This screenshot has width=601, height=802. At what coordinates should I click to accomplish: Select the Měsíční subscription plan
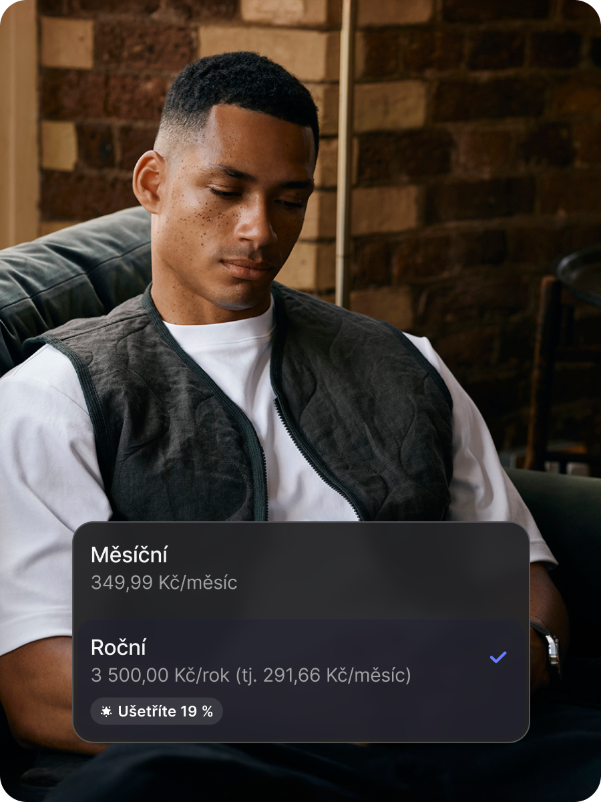300,570
